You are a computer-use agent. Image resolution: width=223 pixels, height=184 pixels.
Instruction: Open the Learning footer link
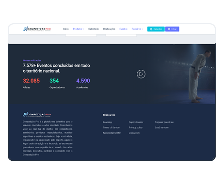[x=107, y=122]
